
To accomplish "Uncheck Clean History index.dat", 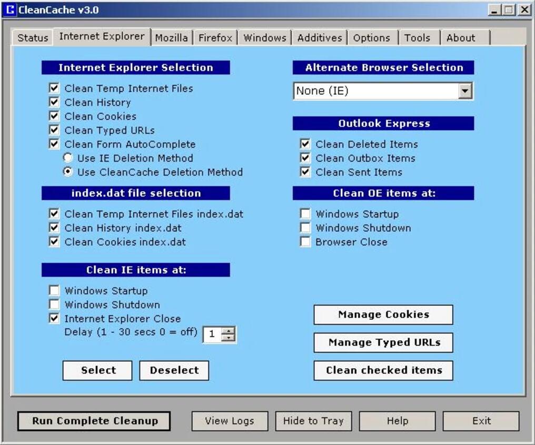I will click(x=54, y=228).
